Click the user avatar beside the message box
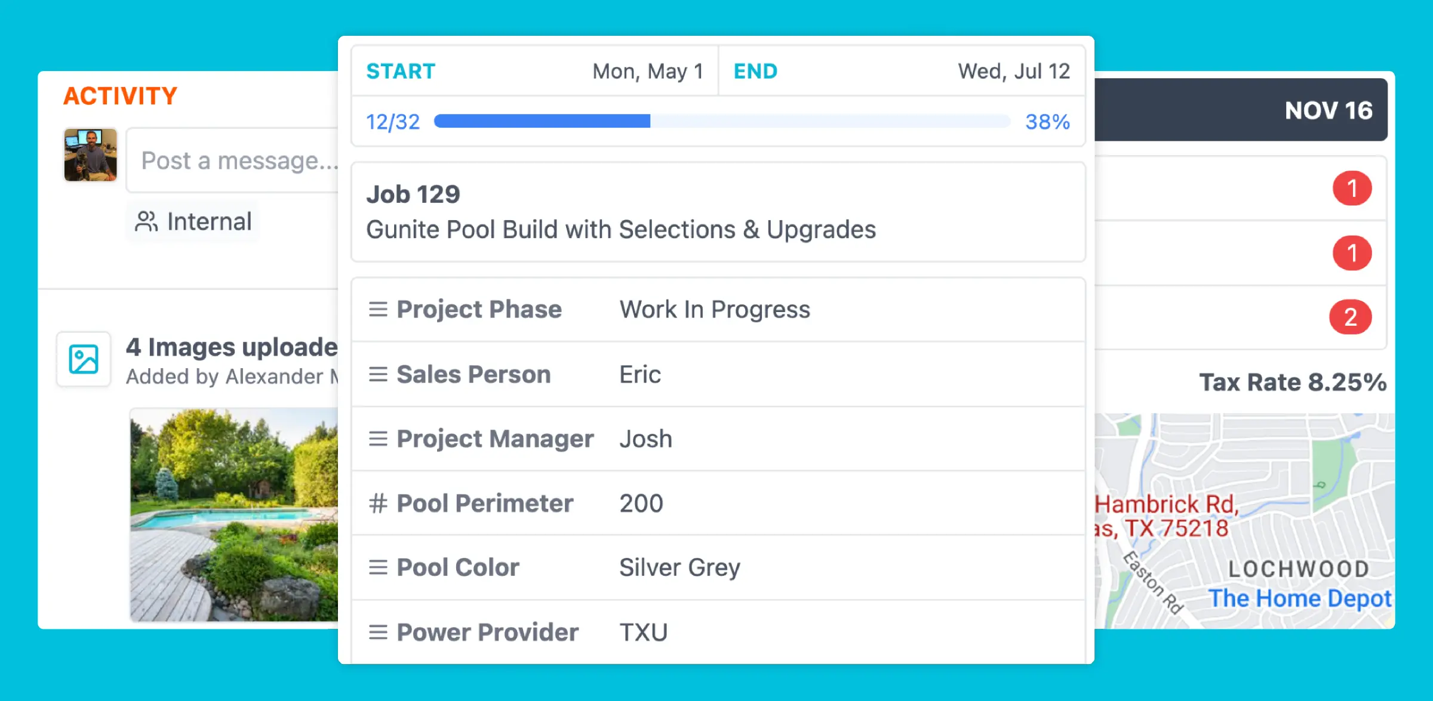 [90, 155]
